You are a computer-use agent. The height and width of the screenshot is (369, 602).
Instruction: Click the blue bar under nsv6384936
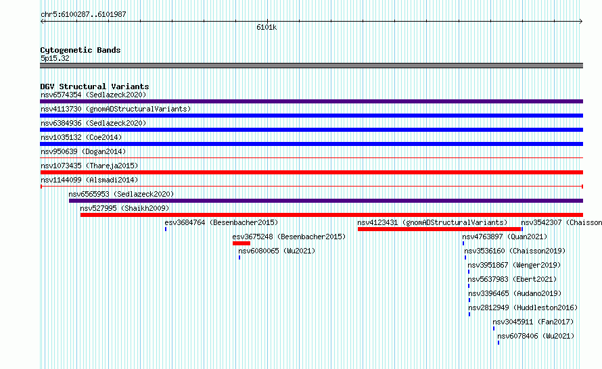pos(311,130)
